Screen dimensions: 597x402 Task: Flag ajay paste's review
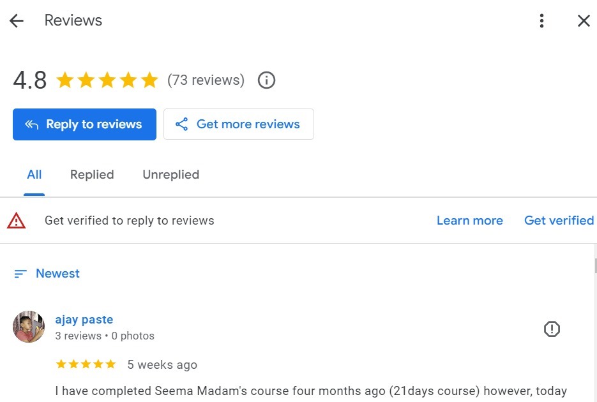tap(552, 329)
